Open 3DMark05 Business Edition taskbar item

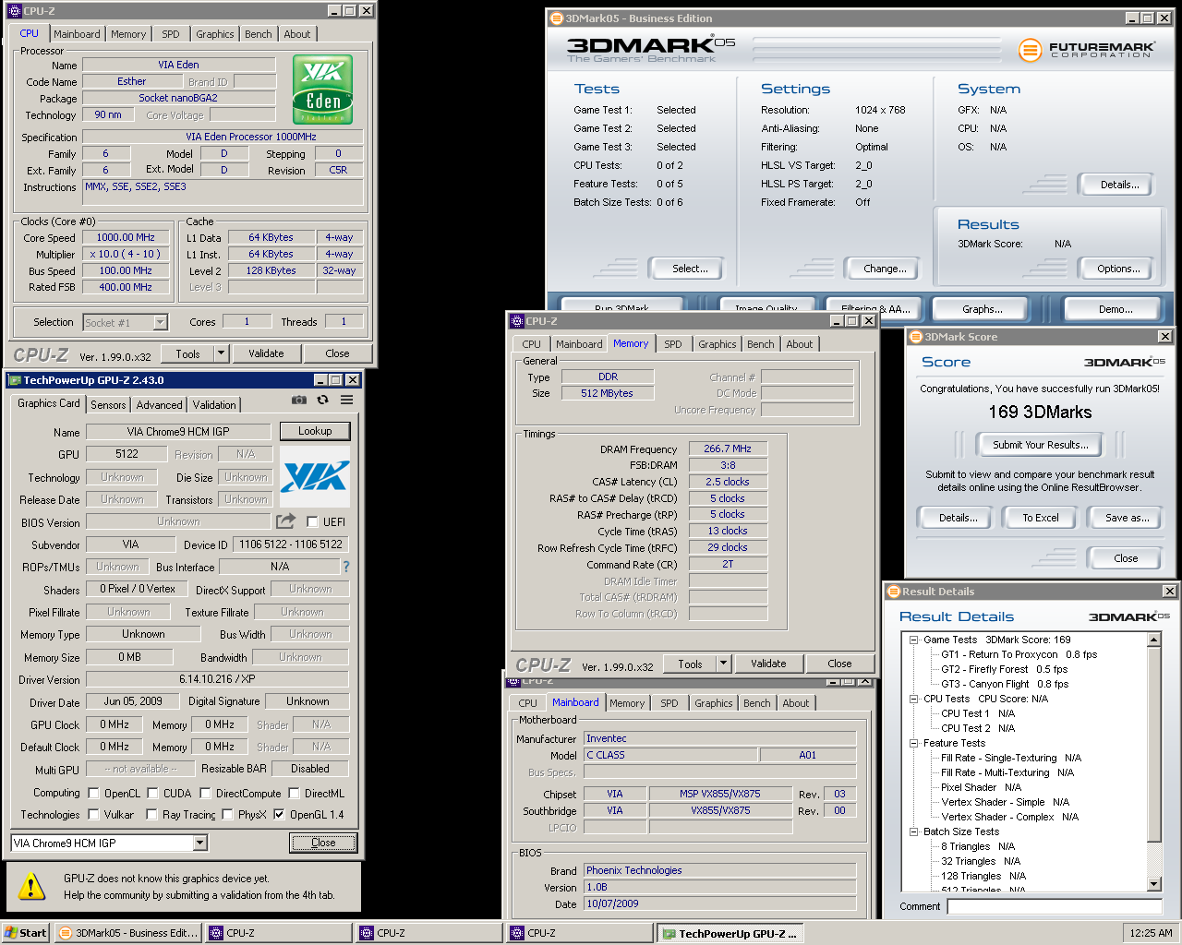click(128, 933)
